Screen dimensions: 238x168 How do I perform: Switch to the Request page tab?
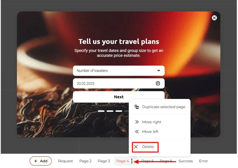pyautogui.click(x=65, y=161)
